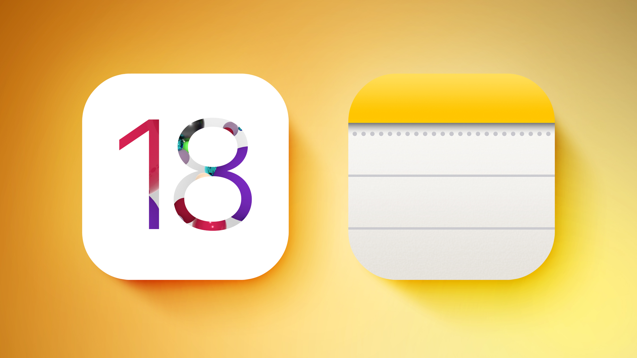This screenshot has width=637, height=358.
Task: Click the orange background gradient
Action: pos(44,44)
